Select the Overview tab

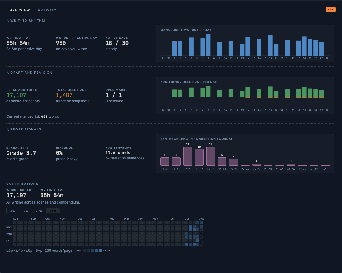(20, 10)
